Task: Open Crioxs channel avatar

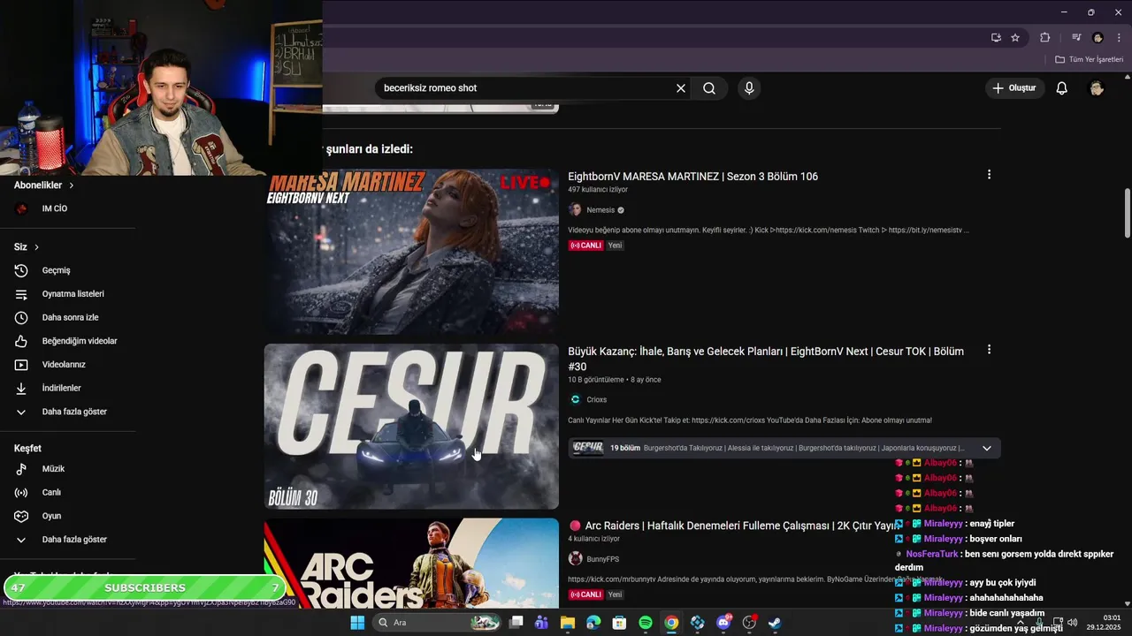Action: click(576, 399)
